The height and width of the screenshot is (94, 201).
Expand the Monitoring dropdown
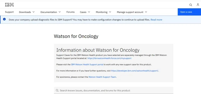[x=103, y=12]
